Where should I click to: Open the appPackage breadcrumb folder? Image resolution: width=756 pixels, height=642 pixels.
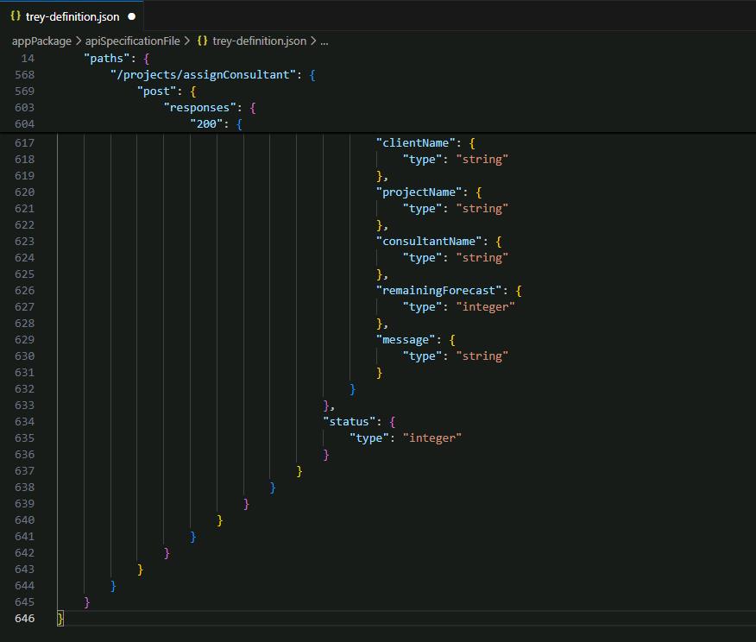pyautogui.click(x=41, y=41)
